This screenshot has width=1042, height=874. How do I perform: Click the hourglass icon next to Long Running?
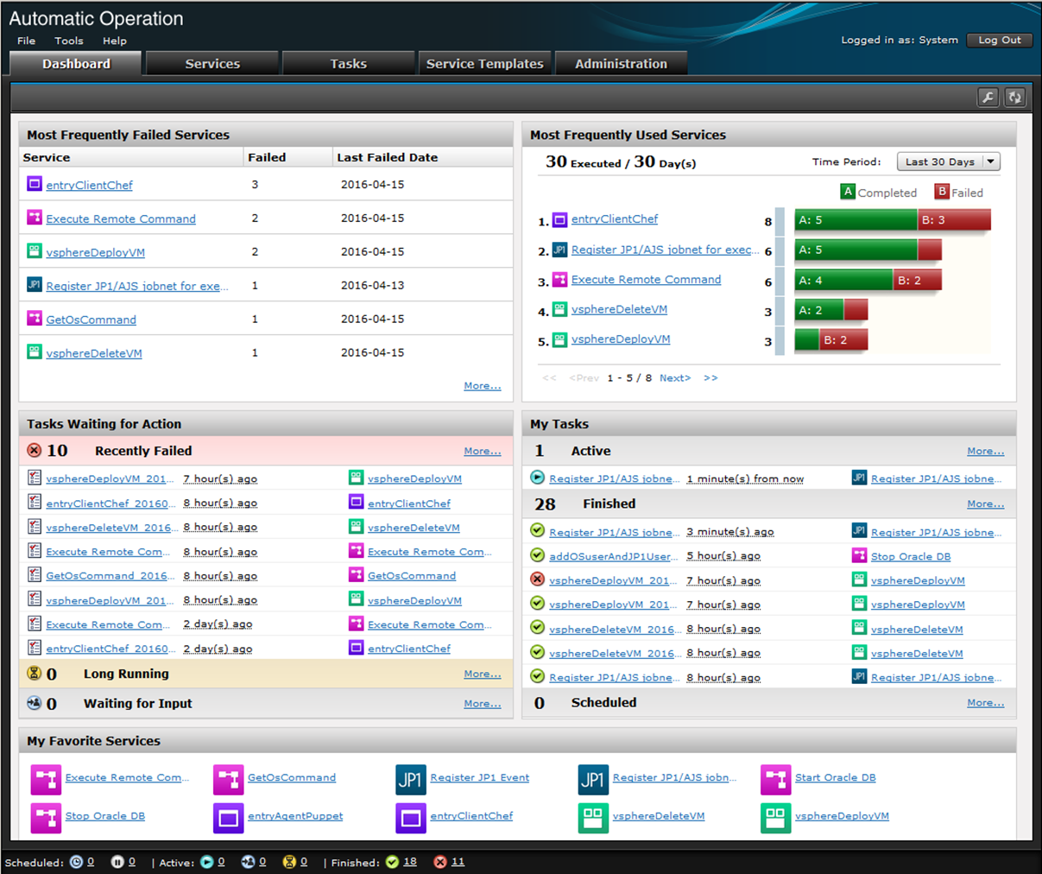tap(35, 674)
